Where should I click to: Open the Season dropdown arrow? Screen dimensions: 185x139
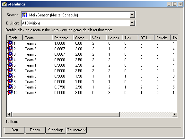(132, 15)
